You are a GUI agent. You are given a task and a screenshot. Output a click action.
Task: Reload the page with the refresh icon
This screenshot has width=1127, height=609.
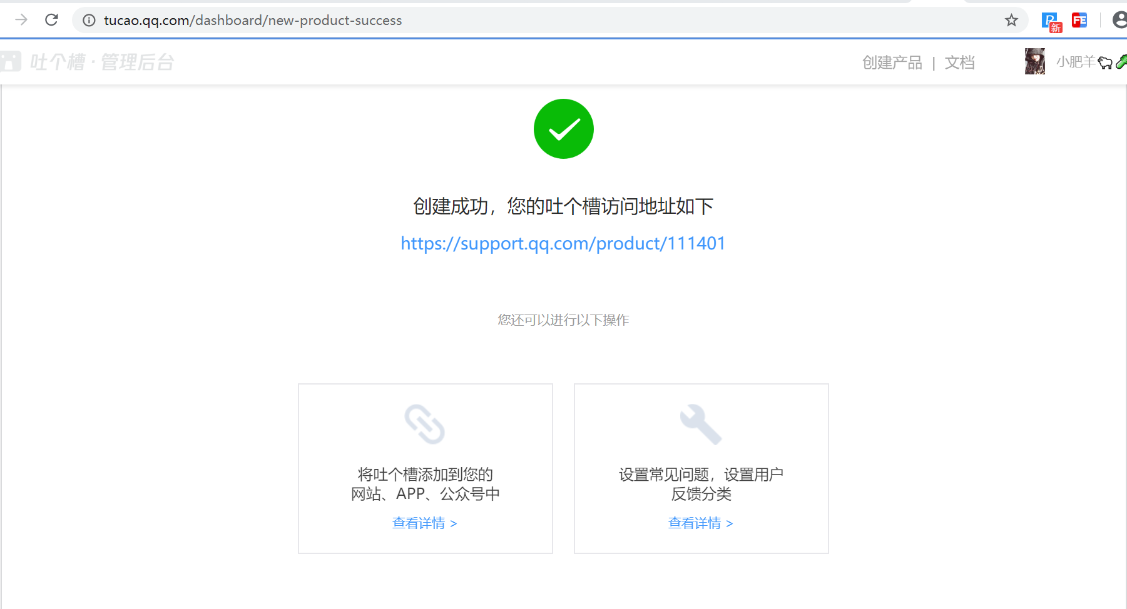(x=52, y=20)
